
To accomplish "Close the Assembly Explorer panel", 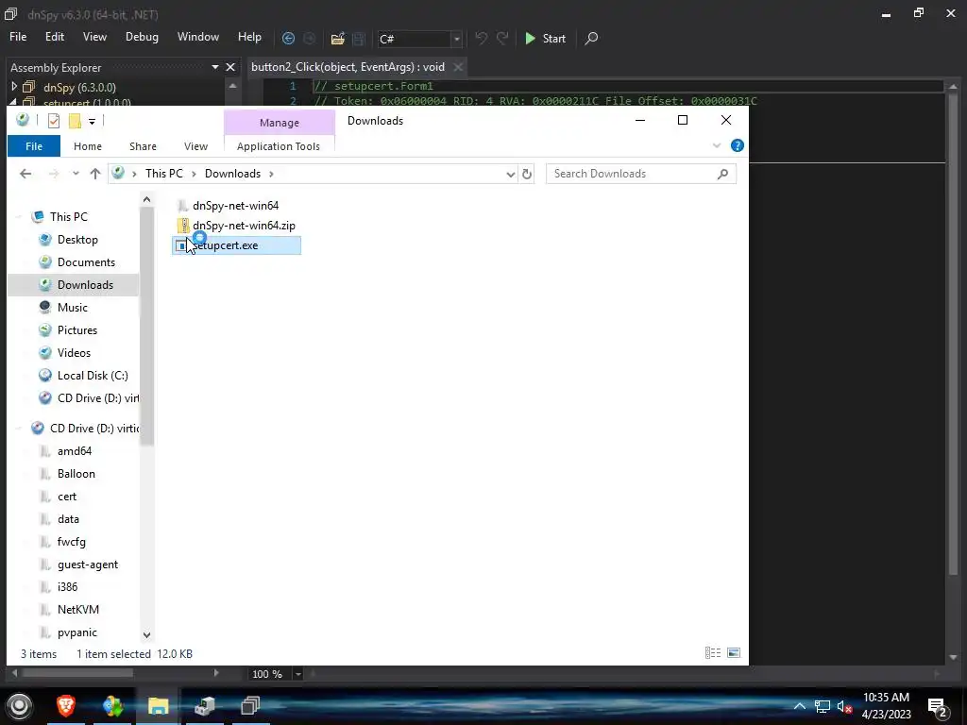I will 230,67.
